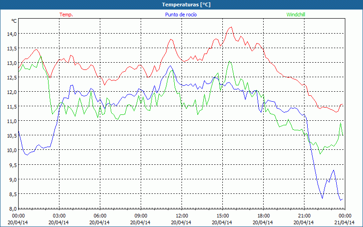Click the 21/04/14 date label
The height and width of the screenshot is (227, 363).
[344, 222]
